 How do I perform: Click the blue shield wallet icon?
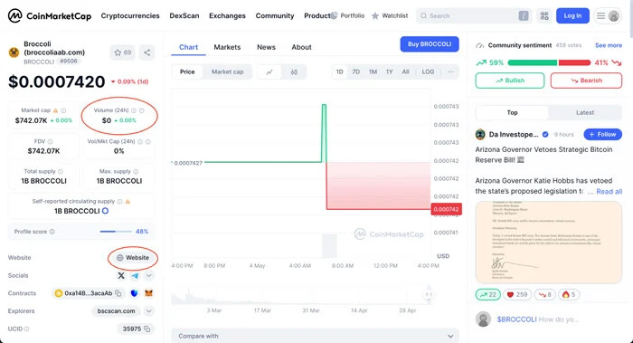point(134,293)
